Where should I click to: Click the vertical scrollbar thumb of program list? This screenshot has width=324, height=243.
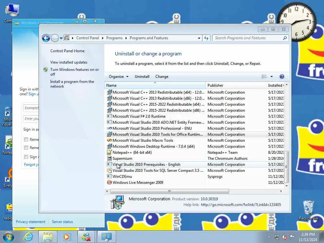(287, 167)
